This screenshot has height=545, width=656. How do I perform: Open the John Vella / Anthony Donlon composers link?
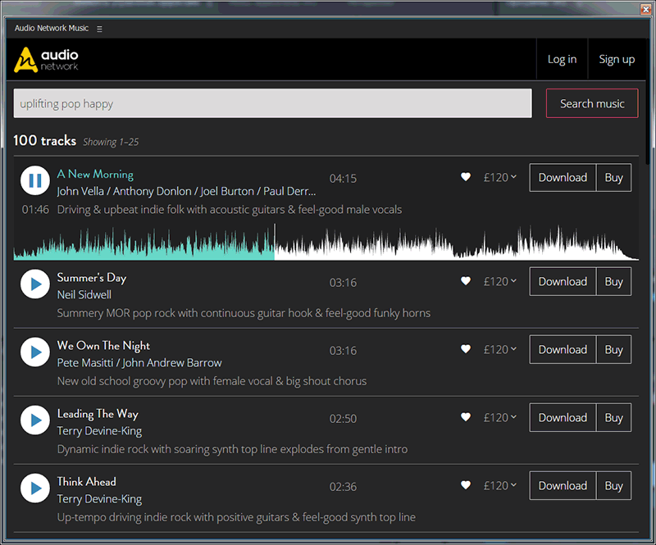pyautogui.click(x=187, y=191)
